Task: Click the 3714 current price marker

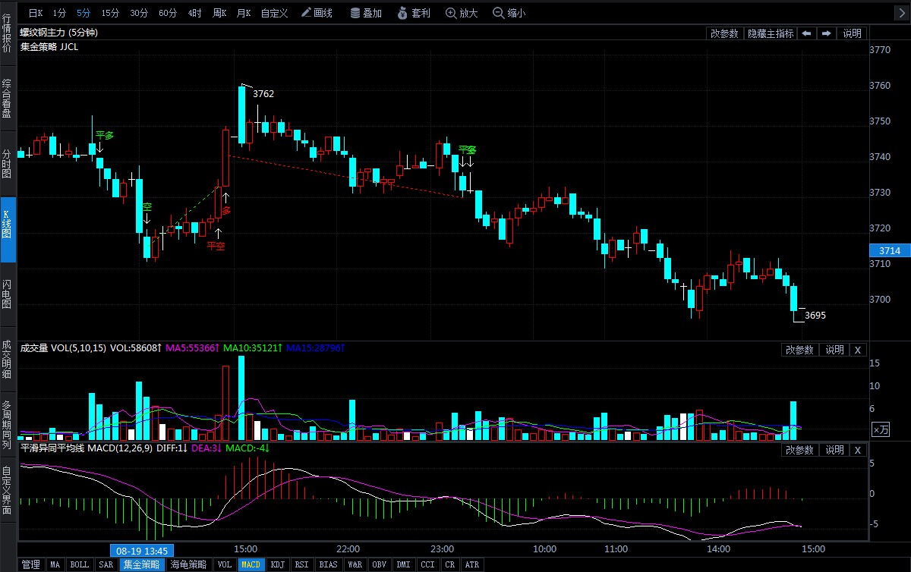Action: point(888,250)
